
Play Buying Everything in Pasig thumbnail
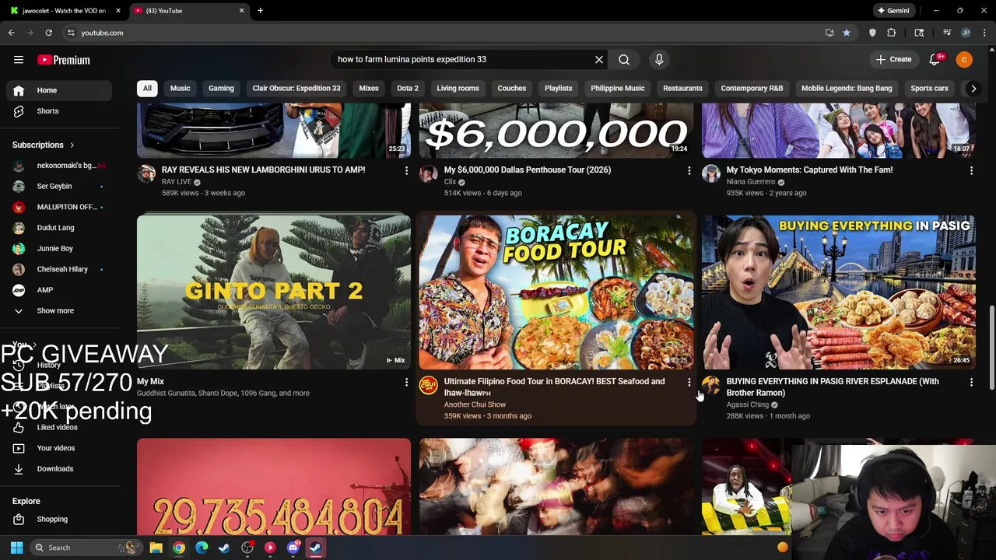point(839,292)
